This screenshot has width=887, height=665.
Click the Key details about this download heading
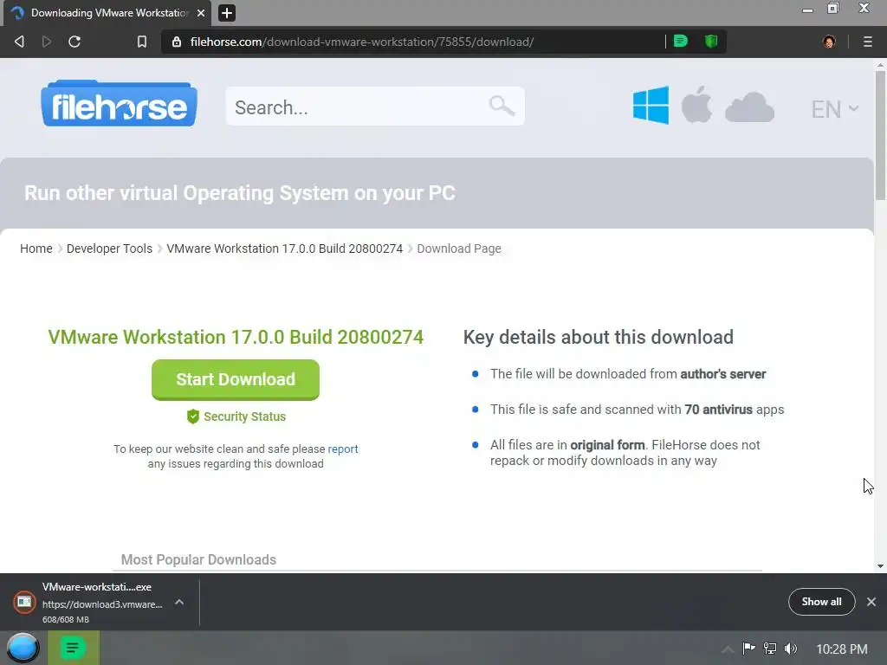(x=599, y=337)
